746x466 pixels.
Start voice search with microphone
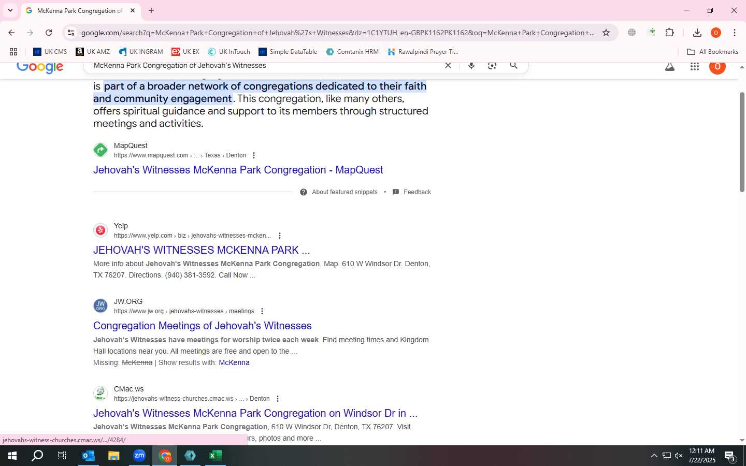point(471,65)
